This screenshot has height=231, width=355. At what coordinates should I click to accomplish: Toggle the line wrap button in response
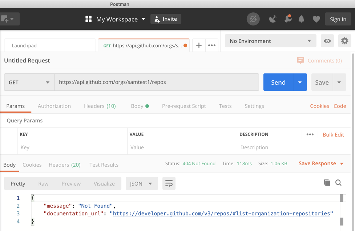pos(169,183)
